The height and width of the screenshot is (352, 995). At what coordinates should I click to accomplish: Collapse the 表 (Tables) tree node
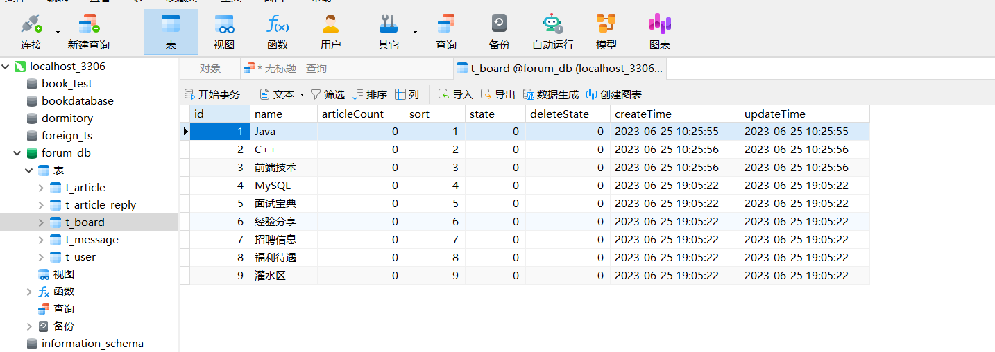[28, 170]
